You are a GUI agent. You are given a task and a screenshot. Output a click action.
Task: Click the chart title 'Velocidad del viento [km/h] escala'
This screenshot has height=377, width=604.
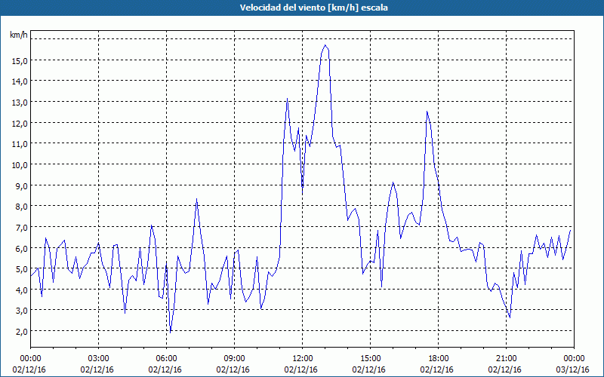pyautogui.click(x=313, y=8)
